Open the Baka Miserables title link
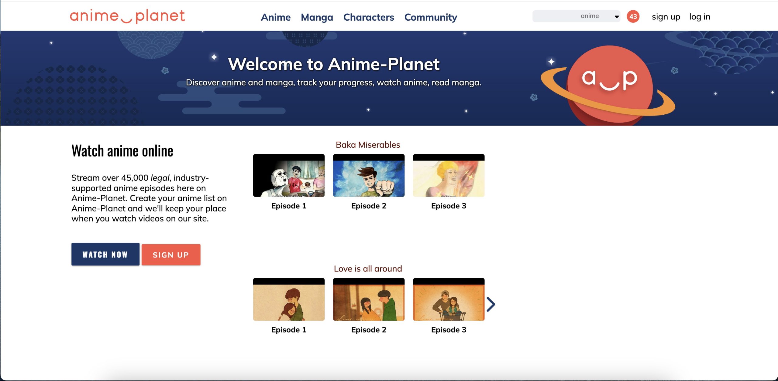Viewport: 778px width, 381px height. pos(368,145)
